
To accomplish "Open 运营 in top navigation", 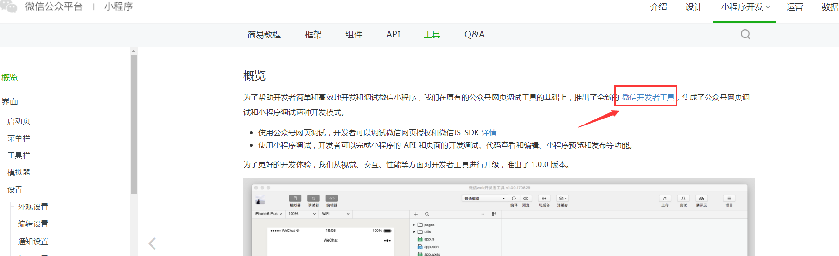I will coord(795,7).
